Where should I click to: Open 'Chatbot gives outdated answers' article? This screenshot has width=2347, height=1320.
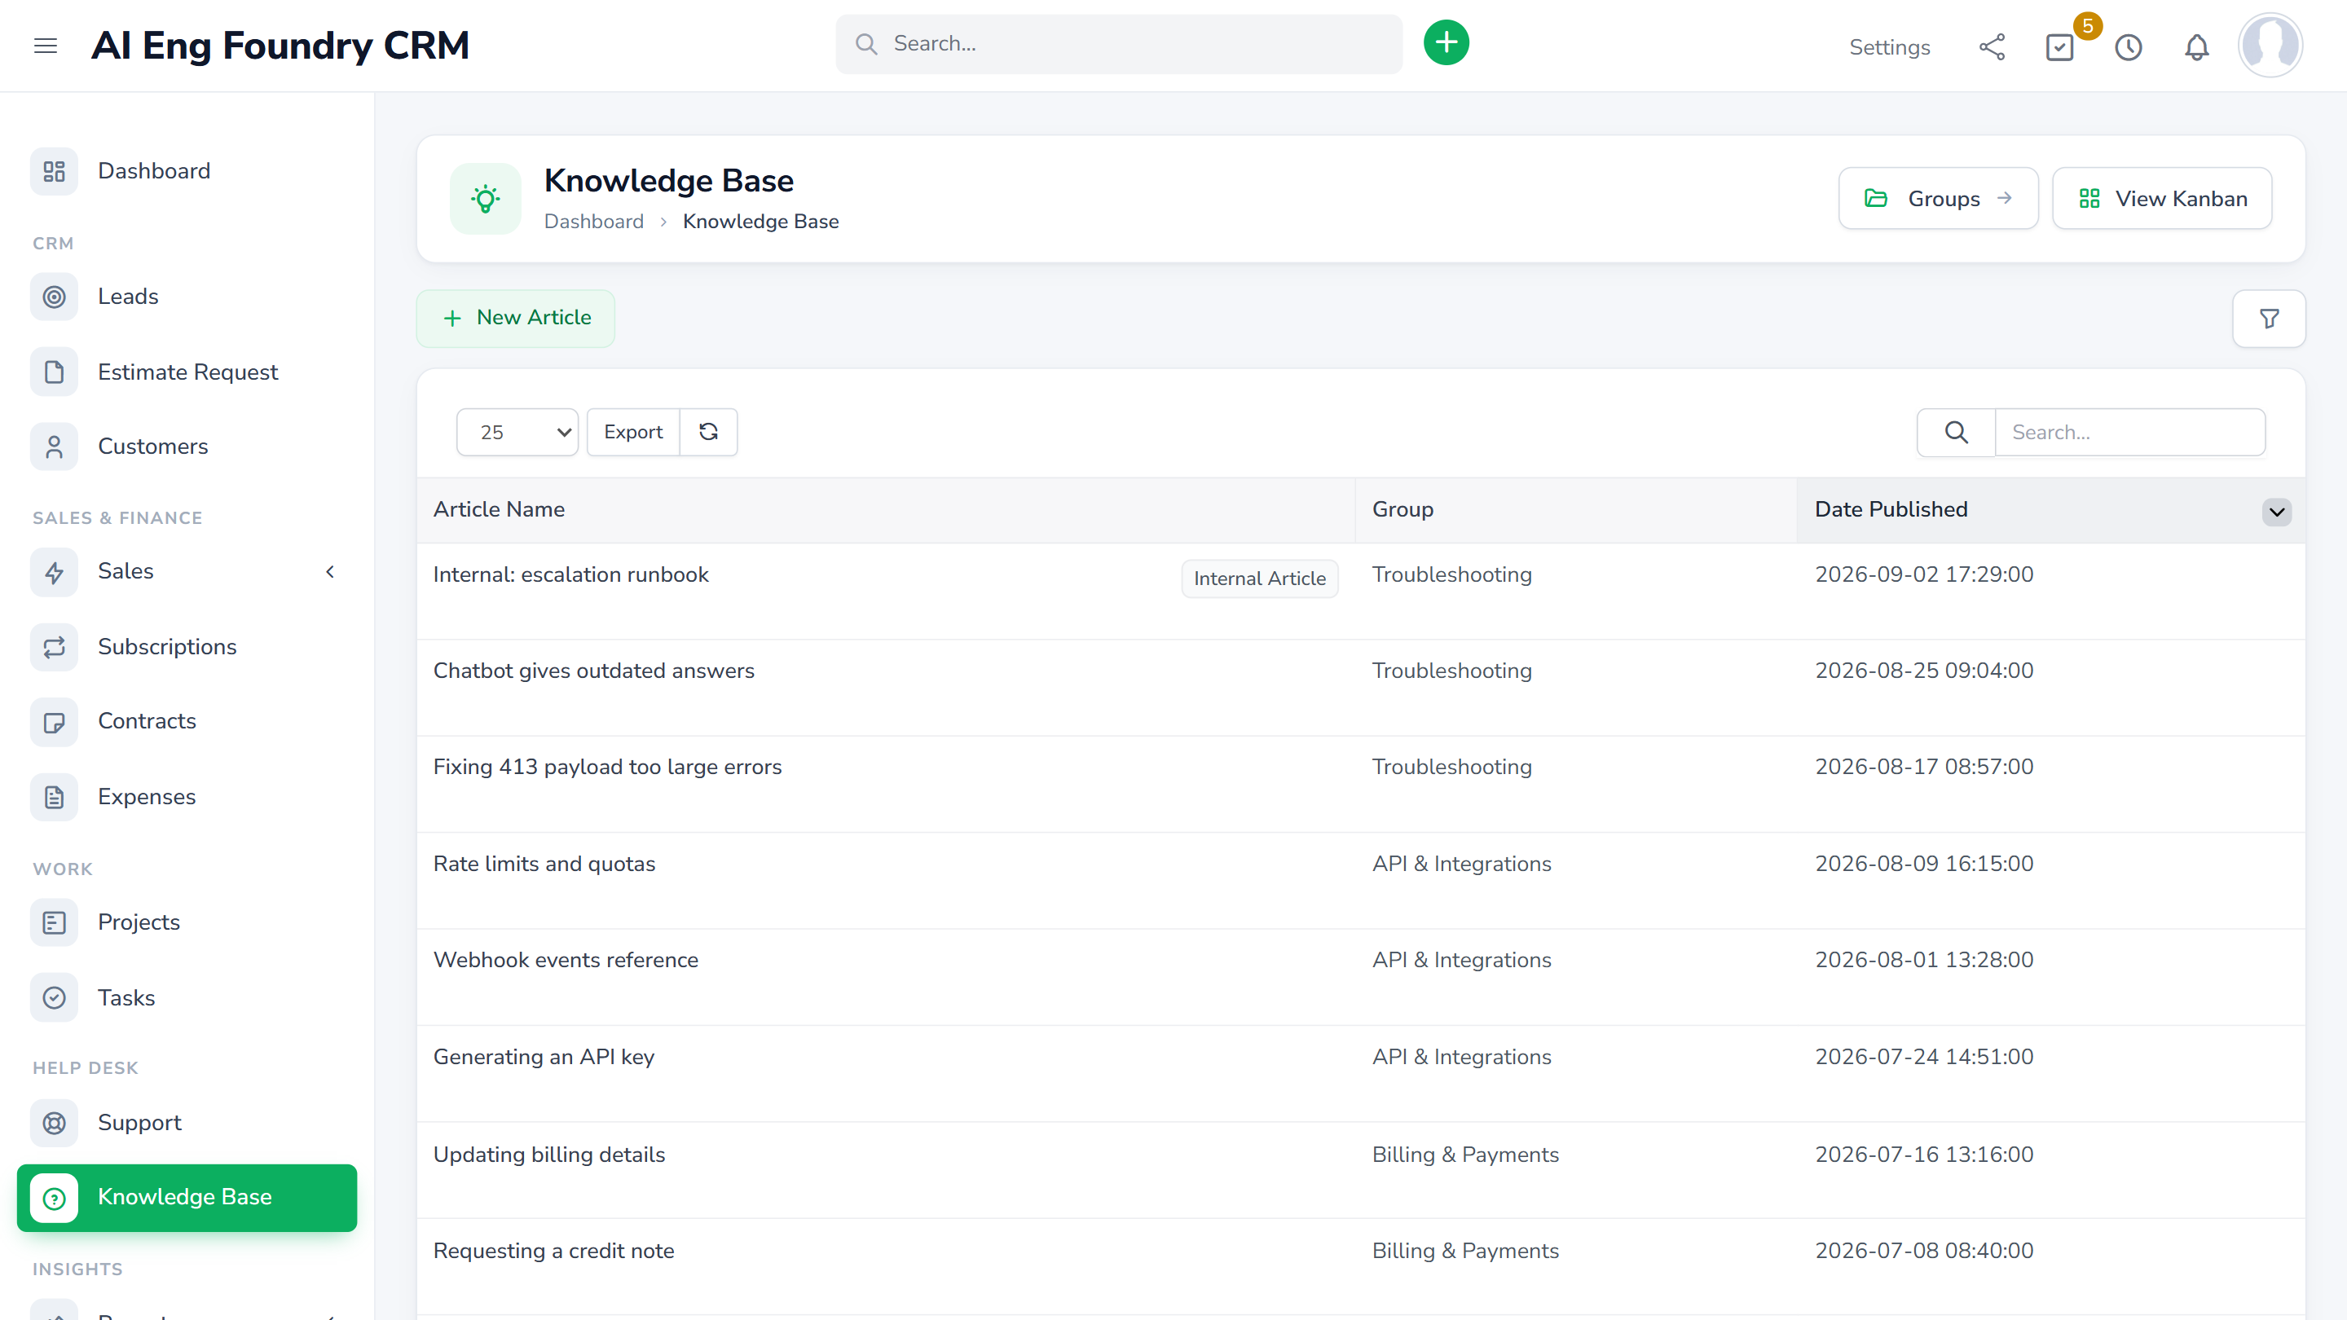(x=593, y=671)
